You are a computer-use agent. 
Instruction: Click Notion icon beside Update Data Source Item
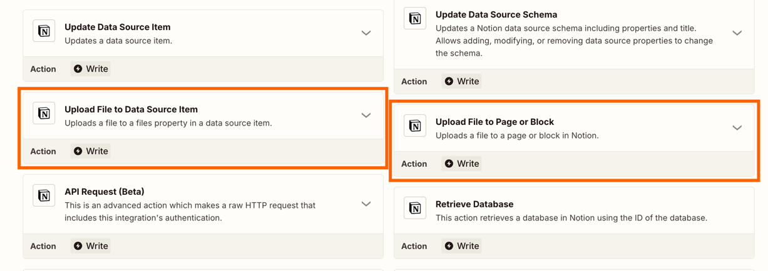click(x=44, y=31)
